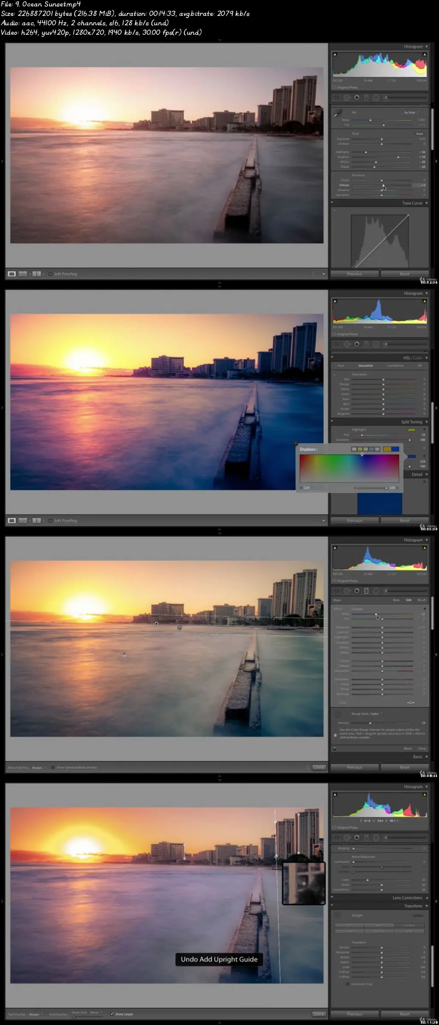
Task: Activate HSL Saturation targeted adjustment tool
Action: 334,375
